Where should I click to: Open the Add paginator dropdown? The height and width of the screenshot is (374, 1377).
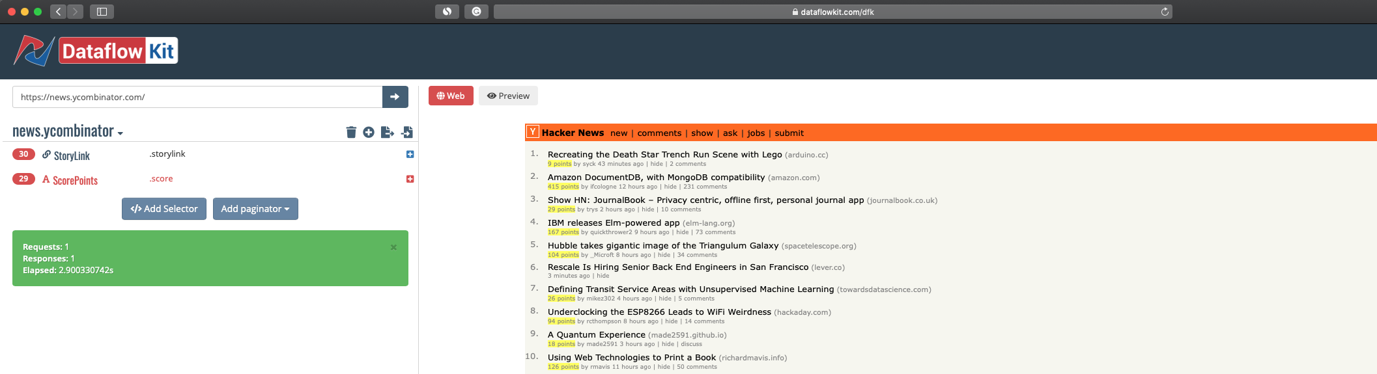255,209
